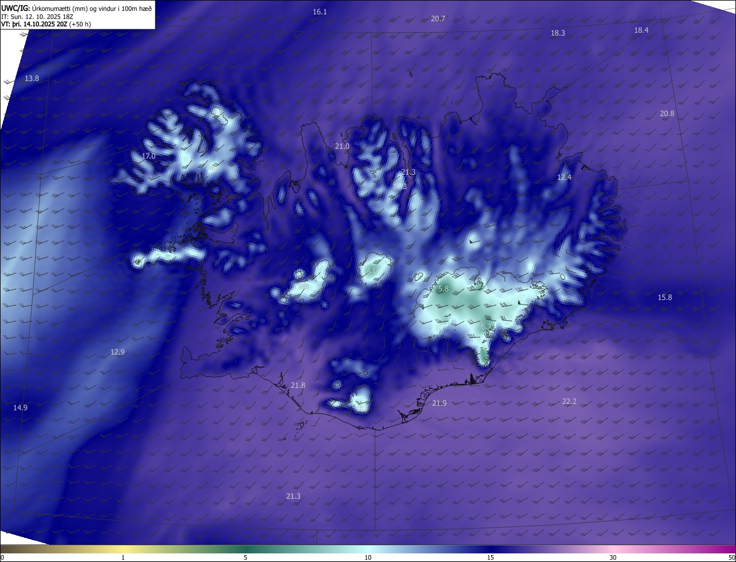Click the '22.2' value label
This screenshot has height=562, width=736.
point(569,402)
